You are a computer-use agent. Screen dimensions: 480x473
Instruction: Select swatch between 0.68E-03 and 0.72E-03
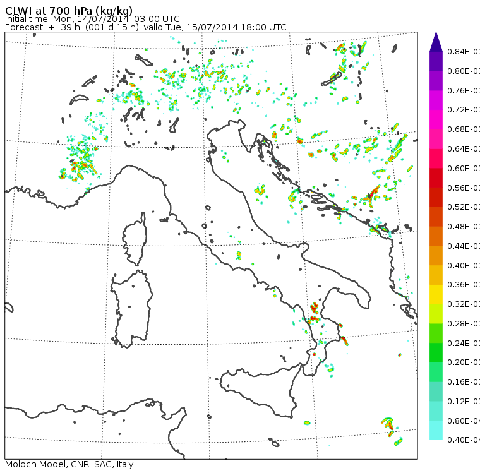pos(436,119)
